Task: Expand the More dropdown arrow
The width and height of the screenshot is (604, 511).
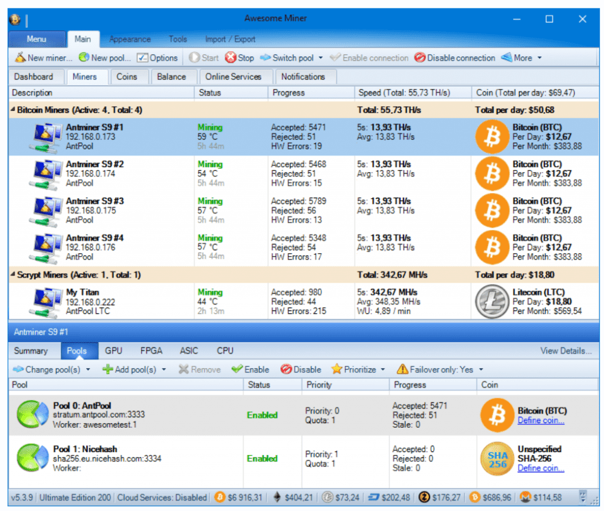Action: pyautogui.click(x=540, y=58)
